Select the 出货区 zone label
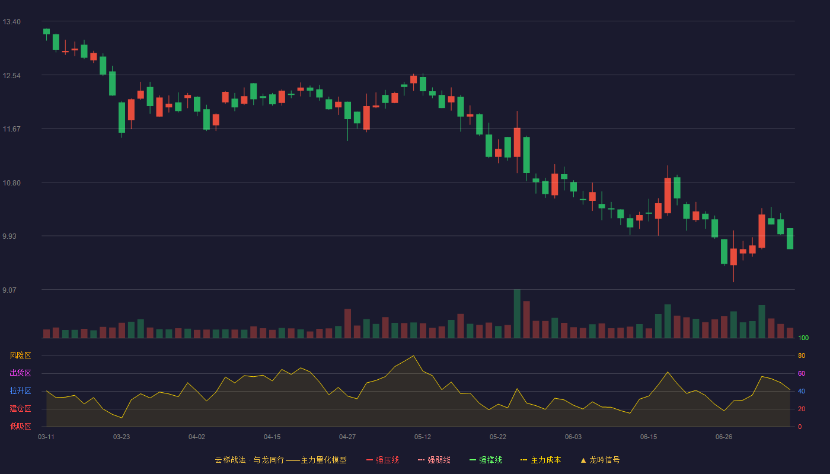 point(20,373)
